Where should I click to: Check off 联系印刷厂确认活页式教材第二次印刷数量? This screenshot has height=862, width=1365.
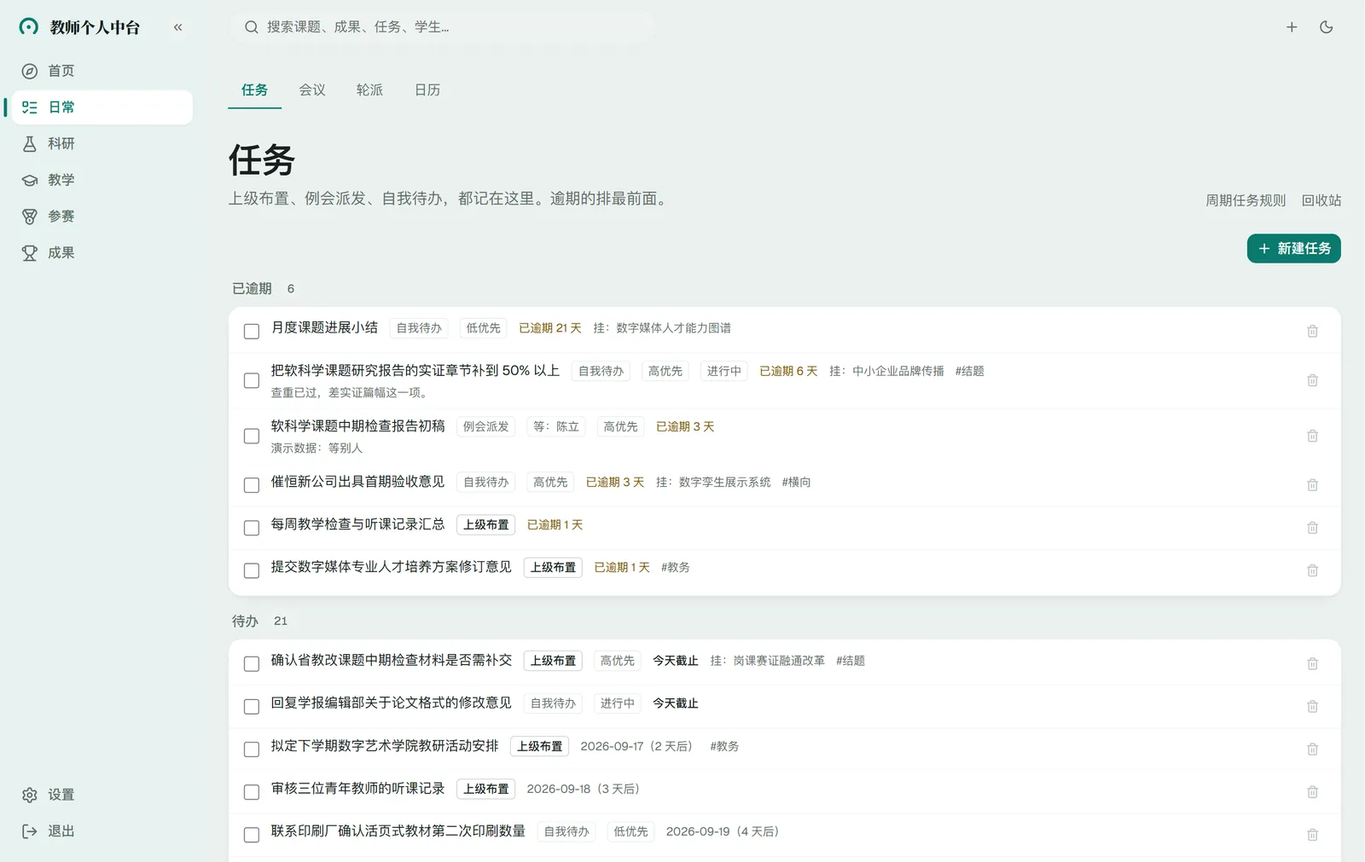252,835
